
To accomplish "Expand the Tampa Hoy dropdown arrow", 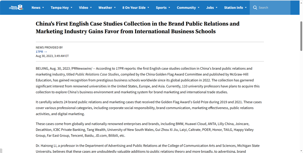I will (x=72, y=8).
